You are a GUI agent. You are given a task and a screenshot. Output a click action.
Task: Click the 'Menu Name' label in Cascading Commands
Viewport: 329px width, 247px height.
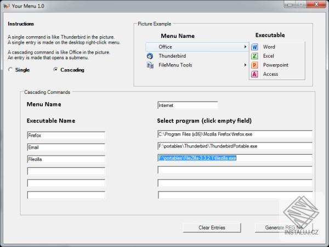click(x=44, y=104)
